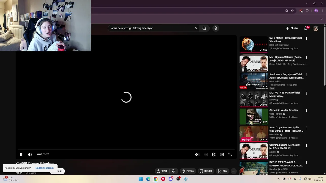Bookmark this page with the star icon
The image size is (326, 183).
coord(292,11)
